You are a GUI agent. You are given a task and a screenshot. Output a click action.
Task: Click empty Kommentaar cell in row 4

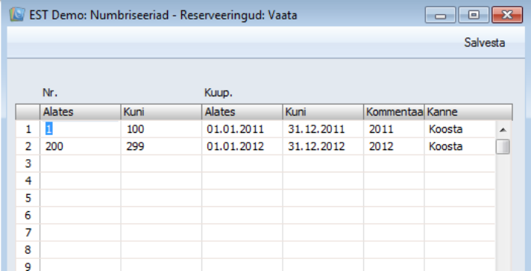click(x=394, y=181)
